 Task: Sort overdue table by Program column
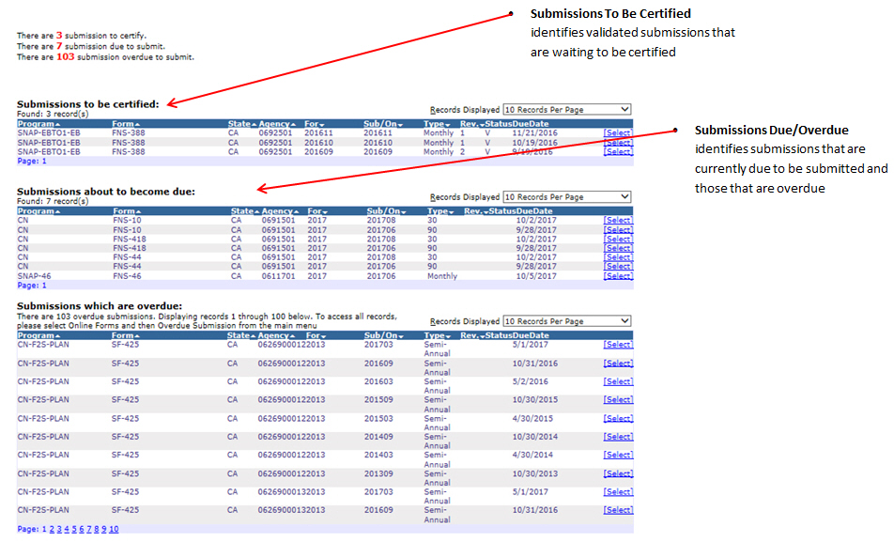click(x=39, y=335)
